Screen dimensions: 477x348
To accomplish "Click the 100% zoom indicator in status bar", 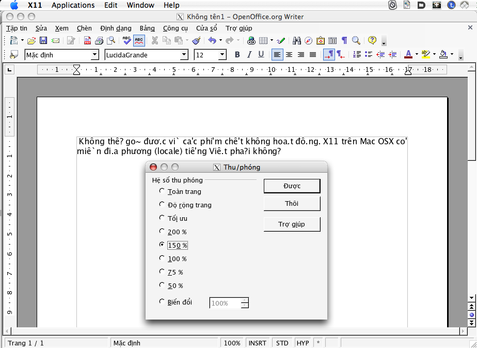I will click(x=232, y=343).
